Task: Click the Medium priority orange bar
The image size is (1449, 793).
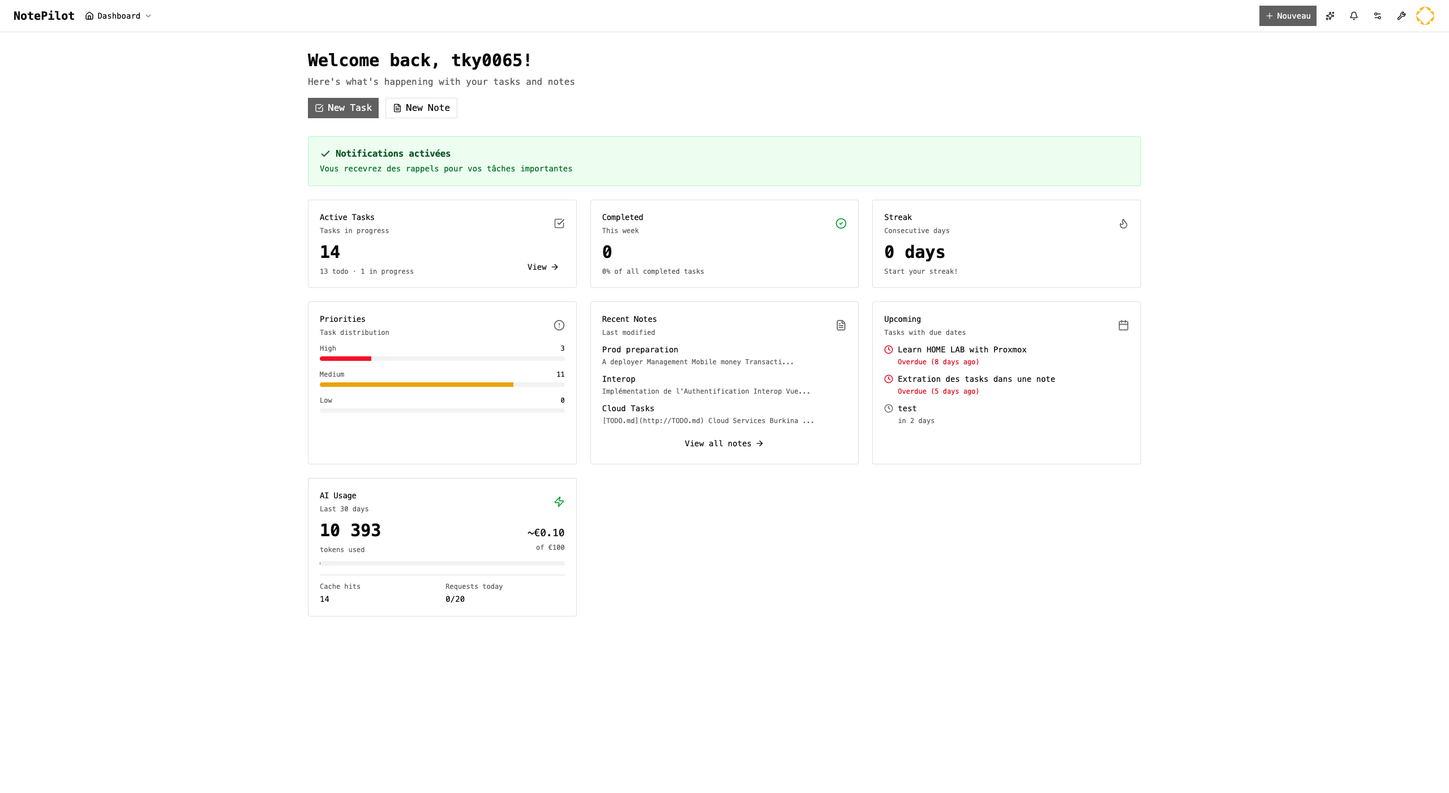Action: point(417,385)
